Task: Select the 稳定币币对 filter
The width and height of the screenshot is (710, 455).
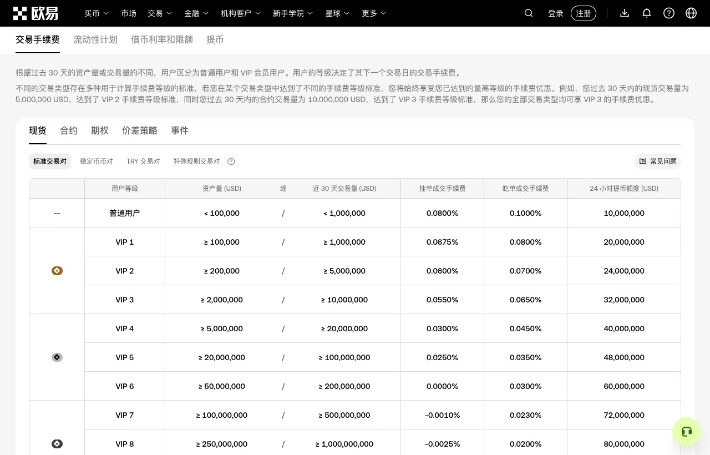Action: click(97, 161)
